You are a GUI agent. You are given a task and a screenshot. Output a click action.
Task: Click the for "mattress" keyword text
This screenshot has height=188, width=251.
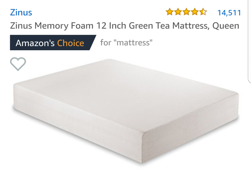point(126,43)
